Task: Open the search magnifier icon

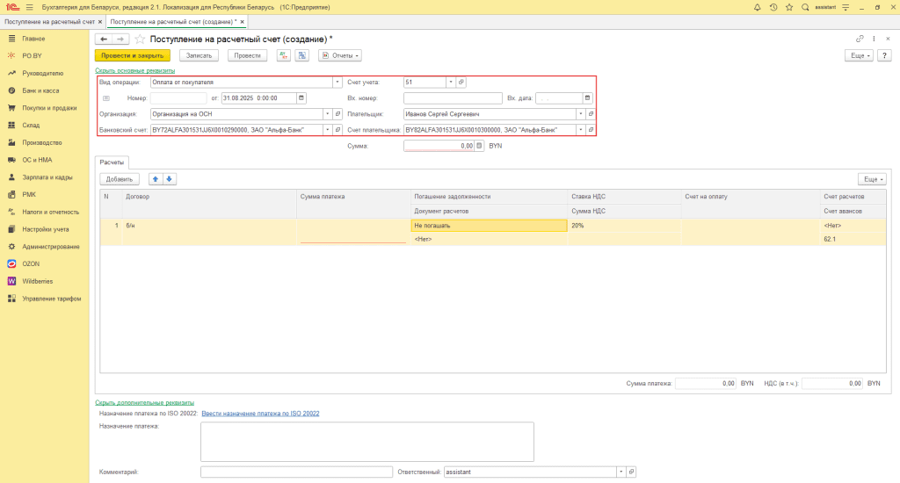Action: 805,7
